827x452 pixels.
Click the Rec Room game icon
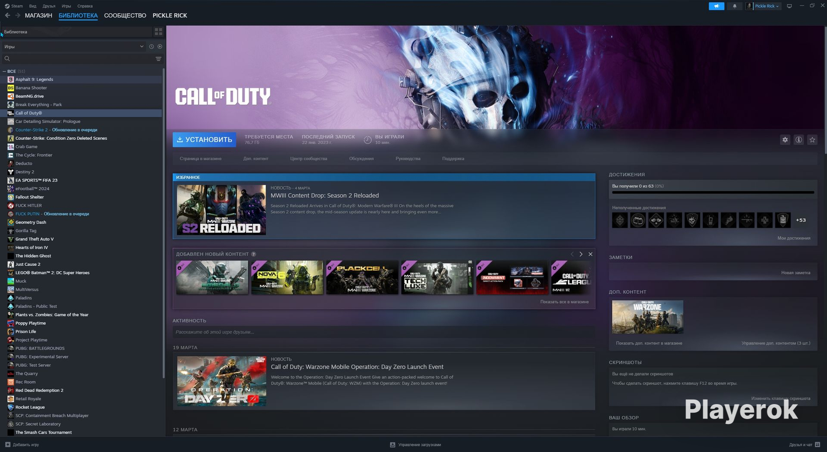11,382
